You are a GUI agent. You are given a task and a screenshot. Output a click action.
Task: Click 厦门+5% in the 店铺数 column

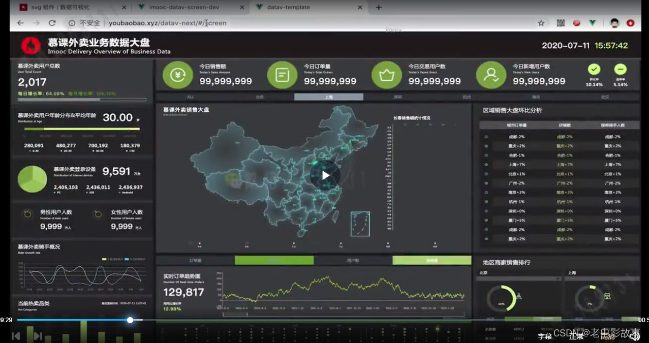click(x=564, y=221)
